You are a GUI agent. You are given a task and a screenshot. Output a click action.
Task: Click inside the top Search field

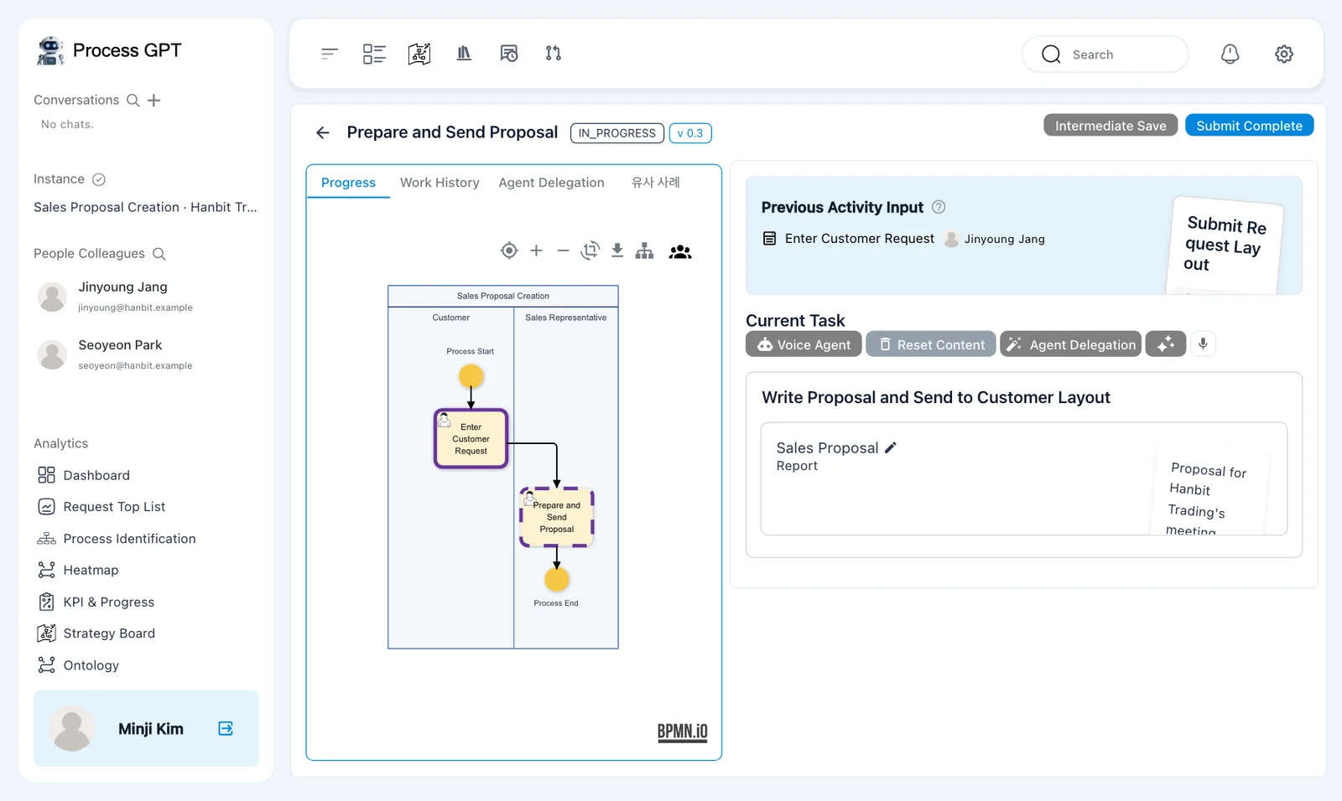coord(1105,54)
